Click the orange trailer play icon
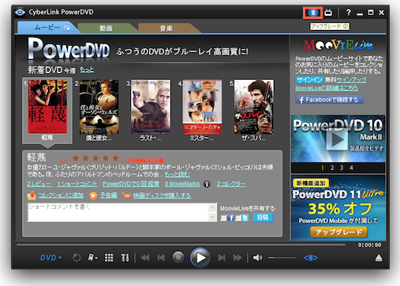The width and height of the screenshot is (400, 286). pyautogui.click(x=93, y=195)
